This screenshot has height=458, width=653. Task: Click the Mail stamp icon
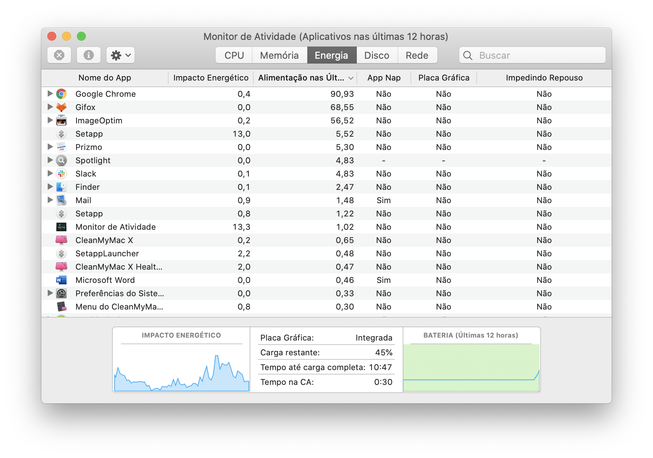tap(61, 200)
